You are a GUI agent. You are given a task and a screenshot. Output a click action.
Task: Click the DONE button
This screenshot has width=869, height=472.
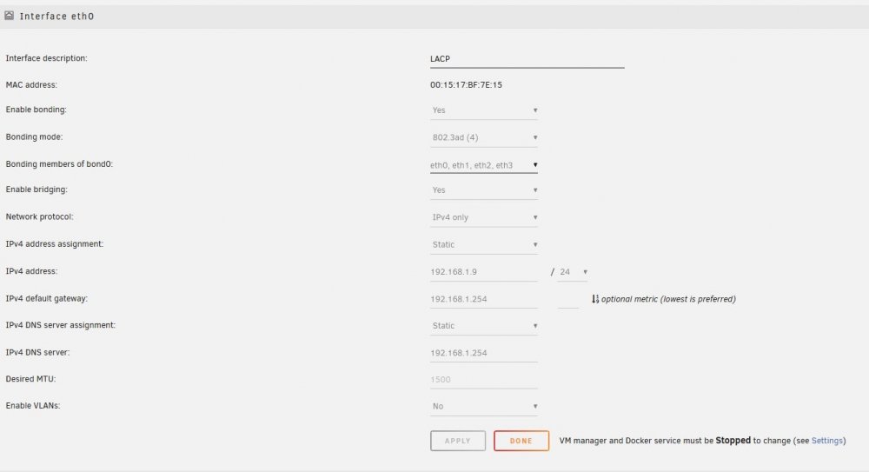(521, 441)
